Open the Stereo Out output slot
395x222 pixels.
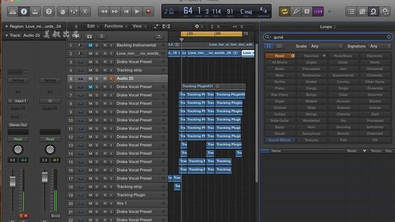coord(18,125)
